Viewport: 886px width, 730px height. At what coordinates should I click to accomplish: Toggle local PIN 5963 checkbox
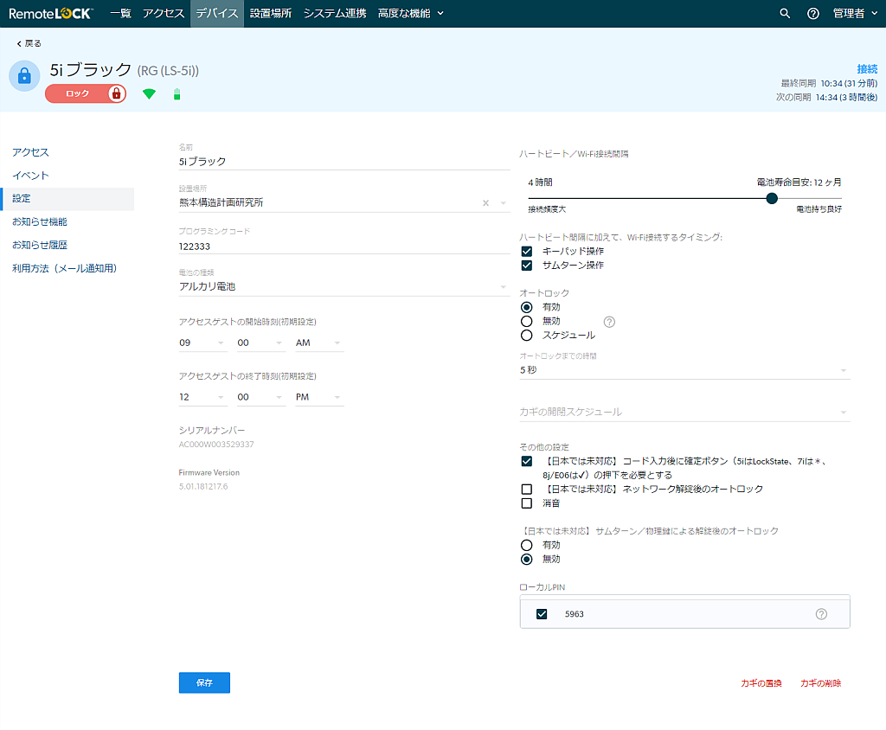542,614
